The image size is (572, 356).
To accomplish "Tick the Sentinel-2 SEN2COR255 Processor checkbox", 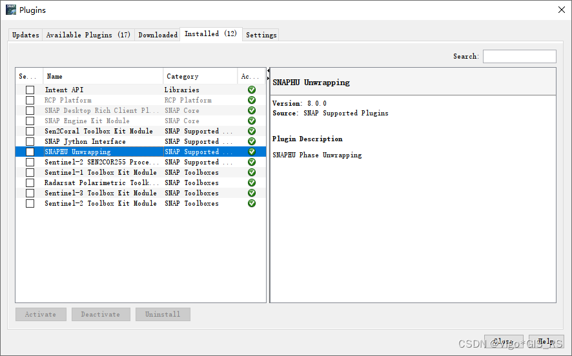I will coord(30,162).
